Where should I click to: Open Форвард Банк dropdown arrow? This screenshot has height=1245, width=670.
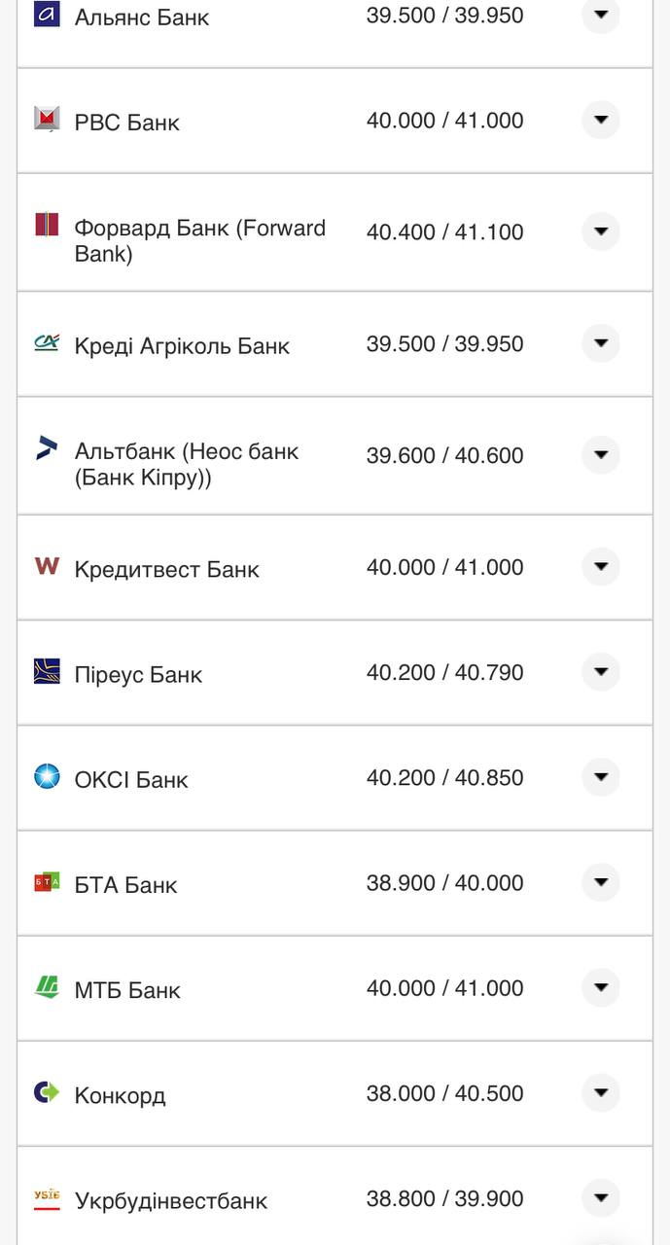pos(600,231)
